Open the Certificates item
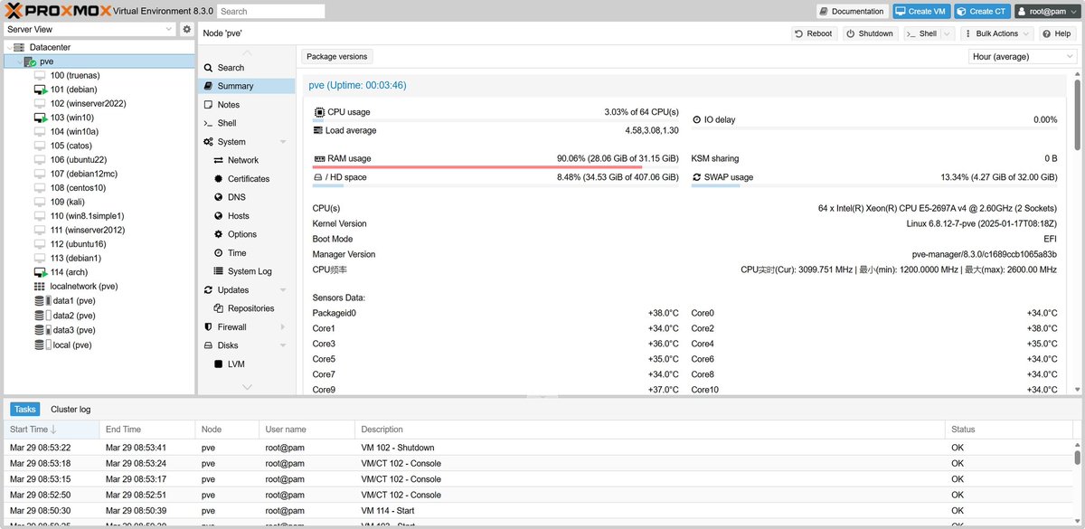The width and height of the screenshot is (1085, 529). point(246,179)
